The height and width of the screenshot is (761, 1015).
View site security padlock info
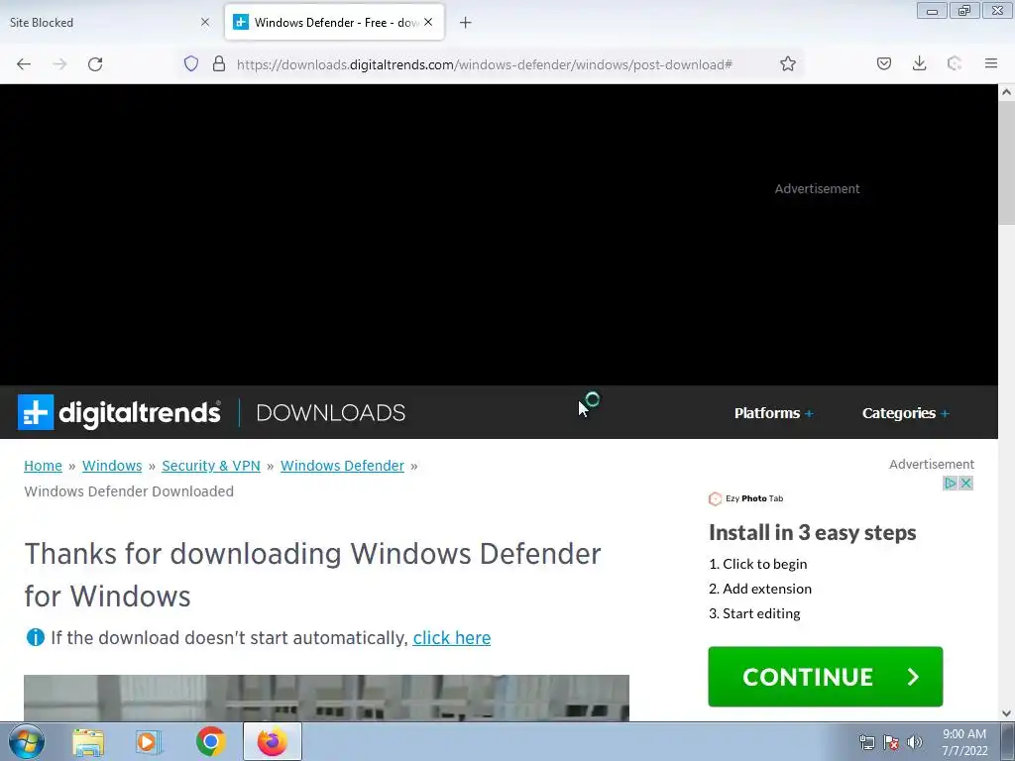tap(219, 63)
